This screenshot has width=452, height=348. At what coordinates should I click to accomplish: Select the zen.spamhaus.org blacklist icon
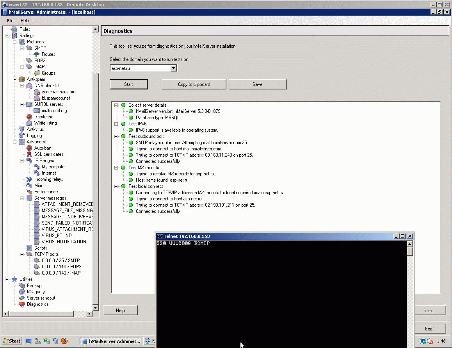pyautogui.click(x=37, y=92)
